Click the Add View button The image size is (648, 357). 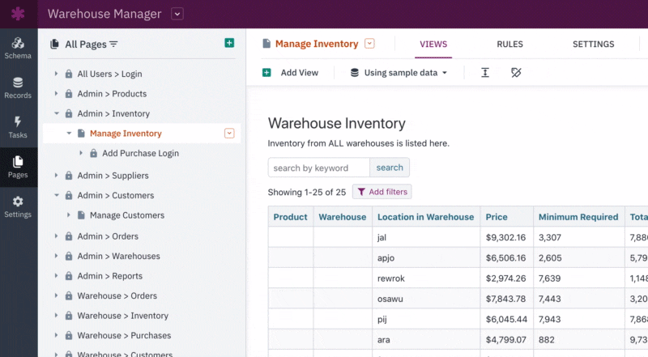coord(291,73)
